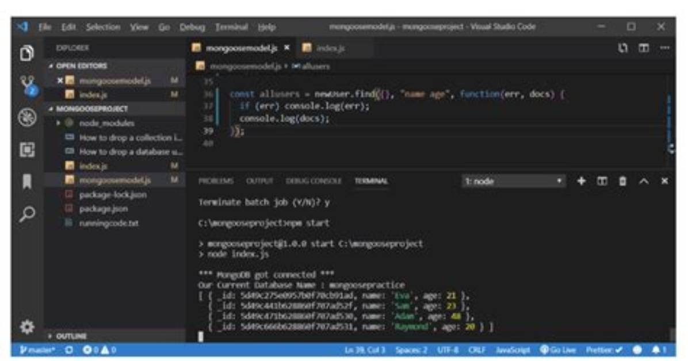Click the errors and warnings count in status bar
This screenshot has height=361, width=688.
click(x=99, y=350)
